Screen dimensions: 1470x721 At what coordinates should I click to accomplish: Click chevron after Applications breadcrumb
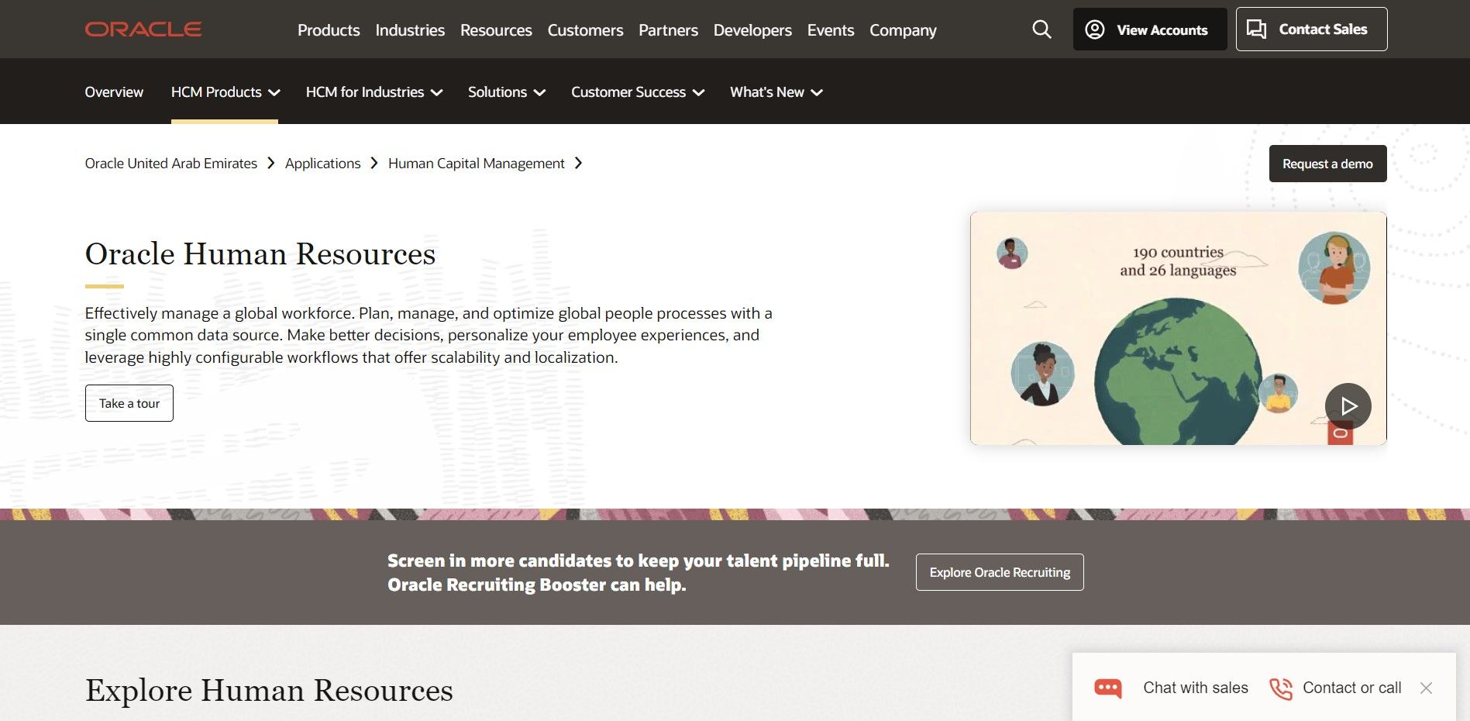(x=374, y=163)
